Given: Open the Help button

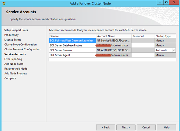Looking at the screenshot, I should pos(167,127).
